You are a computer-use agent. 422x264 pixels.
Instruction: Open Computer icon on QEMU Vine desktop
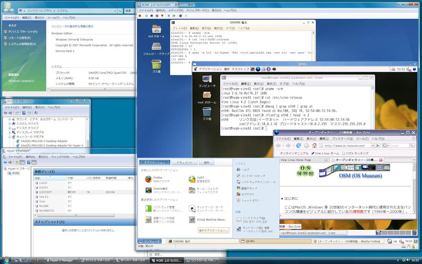coord(207,78)
